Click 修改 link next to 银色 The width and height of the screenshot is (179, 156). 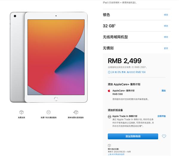point(166,15)
